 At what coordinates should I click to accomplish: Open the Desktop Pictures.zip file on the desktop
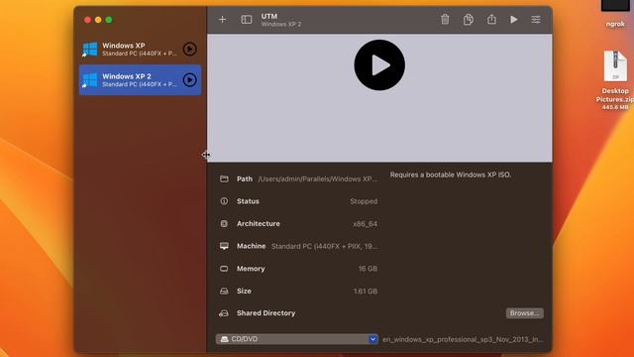point(615,79)
